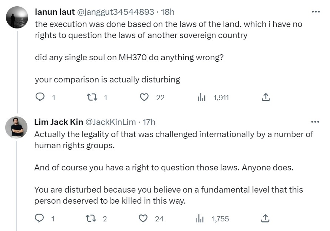
Task: Like lanun laut's tweet
Action: (144, 98)
